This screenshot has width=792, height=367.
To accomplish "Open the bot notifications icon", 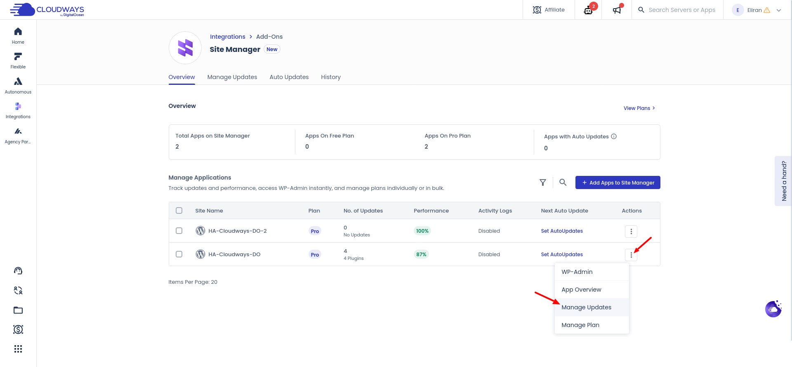I will (x=589, y=10).
